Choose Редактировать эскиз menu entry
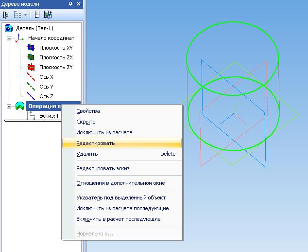This screenshot has height=252, width=308. (x=122, y=168)
